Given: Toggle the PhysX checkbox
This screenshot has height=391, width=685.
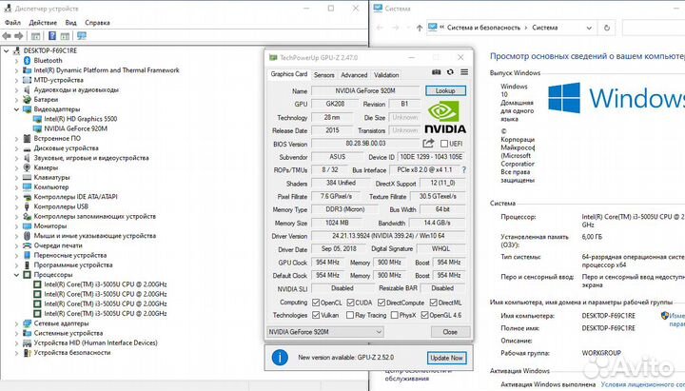Looking at the screenshot, I should pyautogui.click(x=395, y=315).
